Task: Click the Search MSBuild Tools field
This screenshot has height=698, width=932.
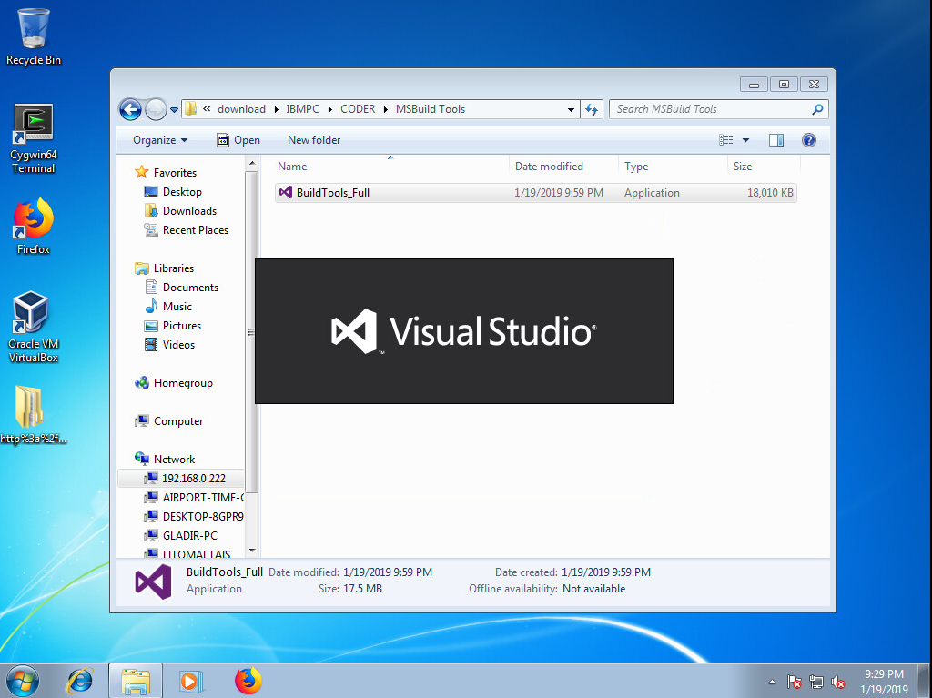Action: pyautogui.click(x=710, y=109)
